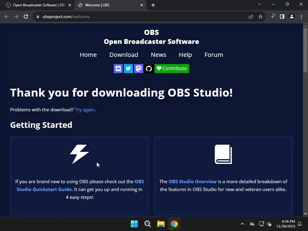This screenshot has width=308, height=231.
Task: Bookmark this page with the star
Action: tap(260, 17)
